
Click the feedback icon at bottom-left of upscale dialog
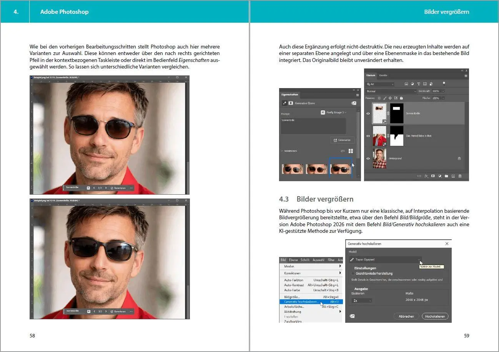[x=352, y=316]
